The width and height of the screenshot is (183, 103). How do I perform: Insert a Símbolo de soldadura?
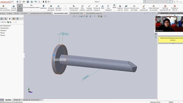click(97, 8)
